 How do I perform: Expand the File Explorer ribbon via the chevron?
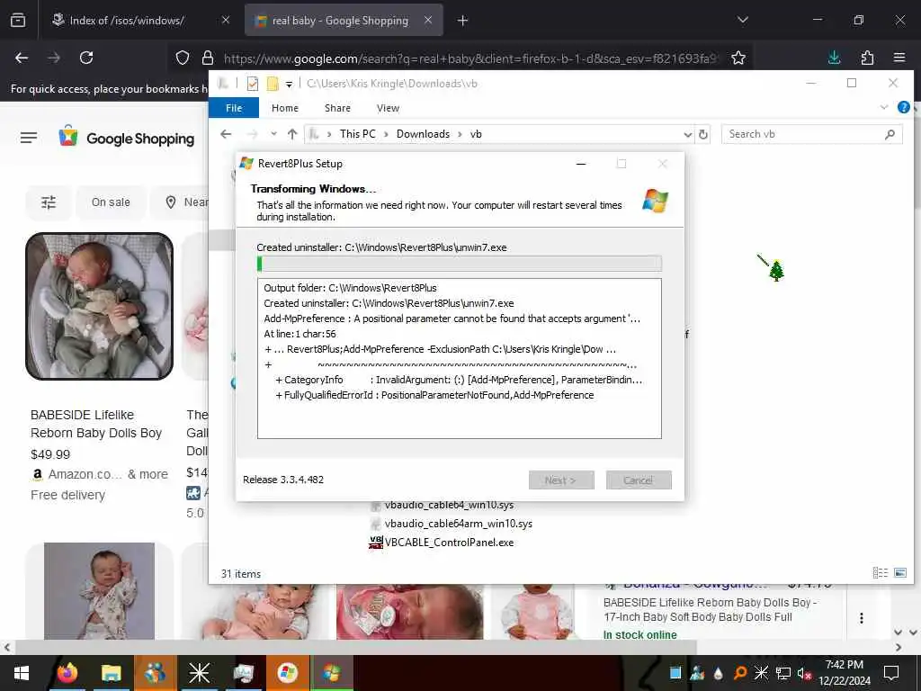pyautogui.click(x=884, y=108)
